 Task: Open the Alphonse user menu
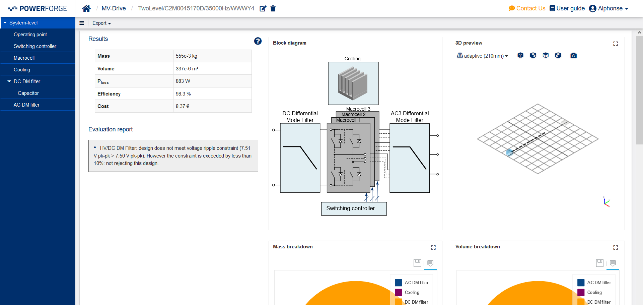609,8
